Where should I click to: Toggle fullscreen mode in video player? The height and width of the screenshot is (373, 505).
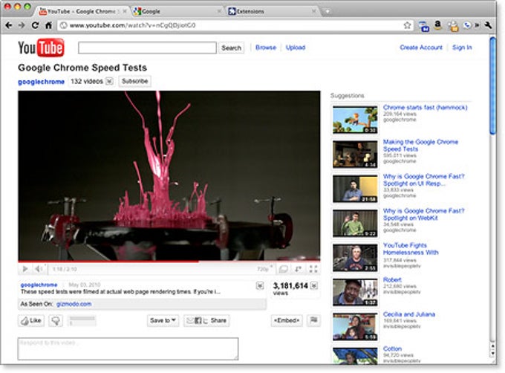coord(313,269)
